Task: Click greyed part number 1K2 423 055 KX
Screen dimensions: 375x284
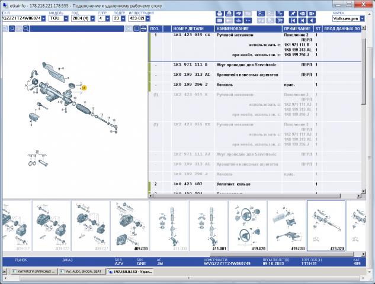Action: point(192,124)
